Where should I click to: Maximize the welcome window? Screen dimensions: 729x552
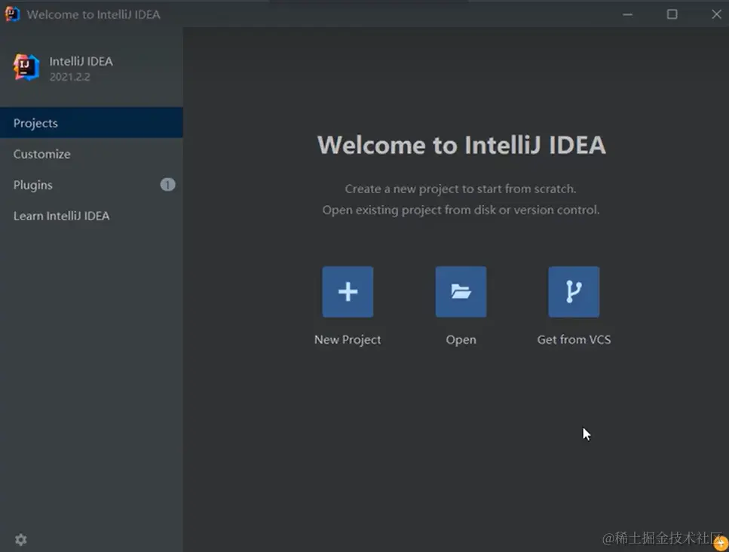672,14
